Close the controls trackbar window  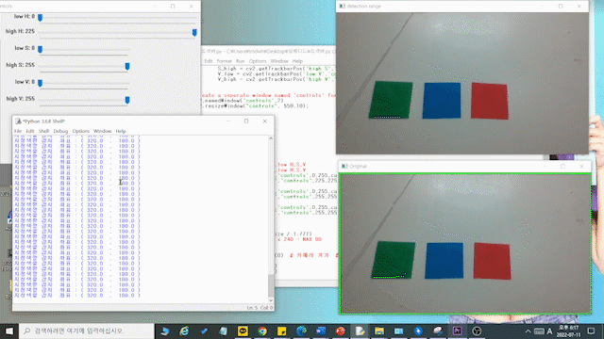[x=191, y=7]
